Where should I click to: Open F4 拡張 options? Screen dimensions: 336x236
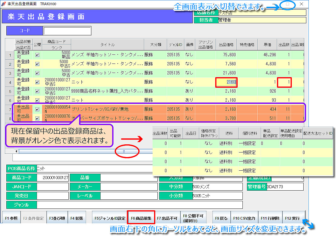[77, 218]
